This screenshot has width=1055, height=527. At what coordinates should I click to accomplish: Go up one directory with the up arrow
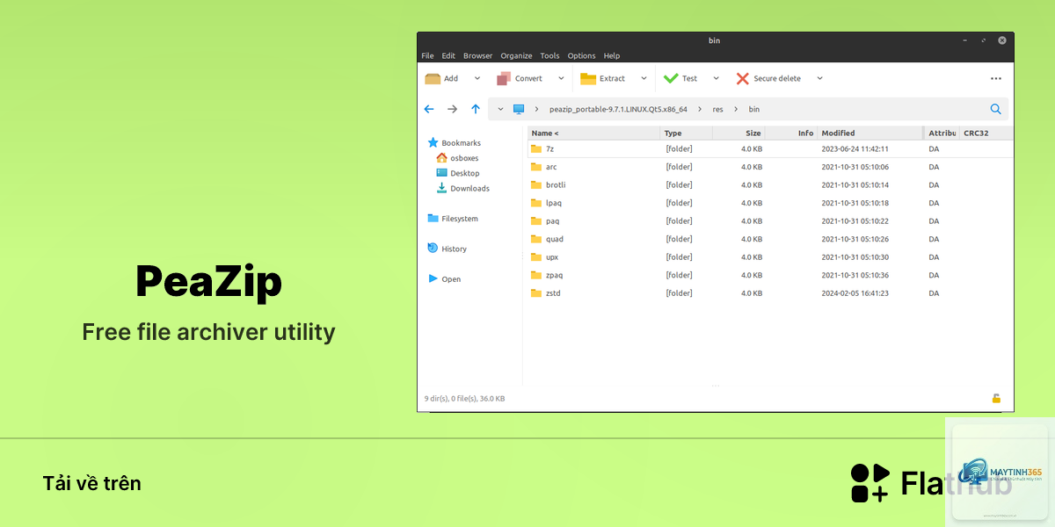[x=476, y=109]
